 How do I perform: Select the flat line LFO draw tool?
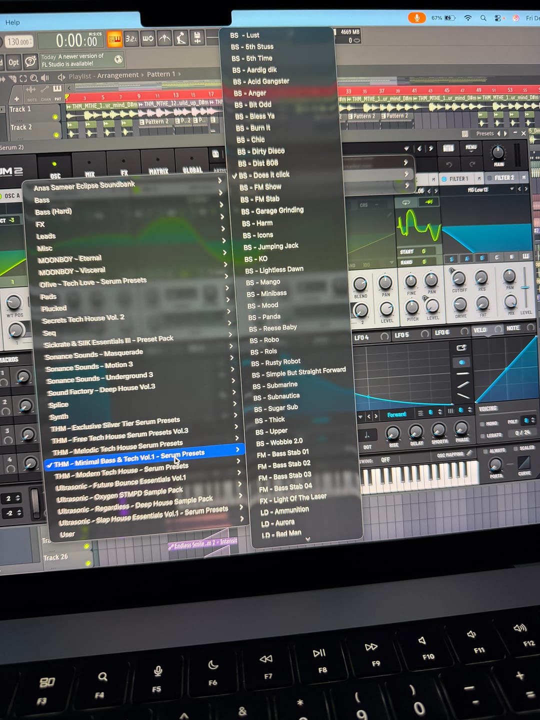point(462,373)
